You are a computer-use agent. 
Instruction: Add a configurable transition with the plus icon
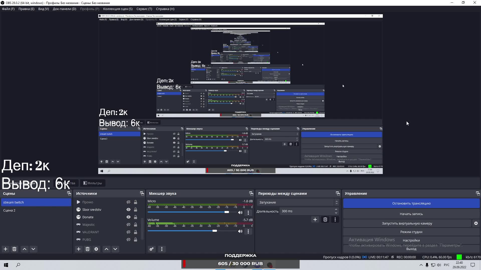click(315, 219)
